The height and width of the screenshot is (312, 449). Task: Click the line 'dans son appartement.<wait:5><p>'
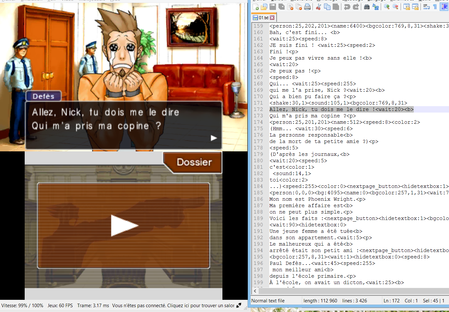pyautogui.click(x=320, y=238)
